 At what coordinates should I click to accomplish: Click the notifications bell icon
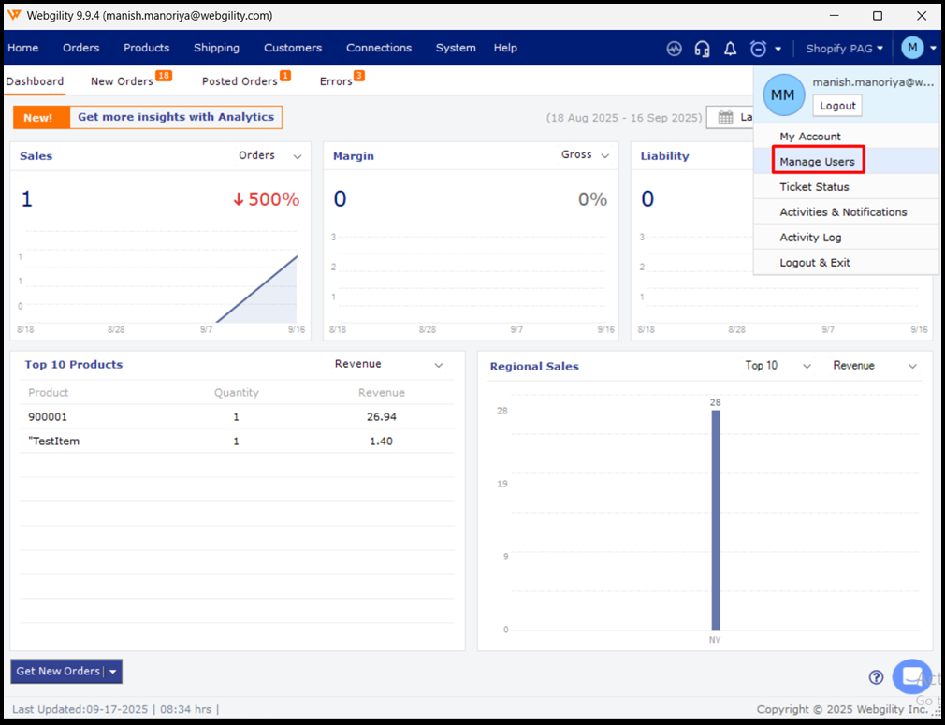click(x=730, y=49)
